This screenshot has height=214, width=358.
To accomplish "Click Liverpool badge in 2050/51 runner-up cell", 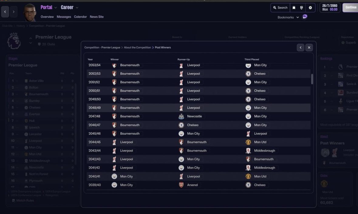I will pos(181,91).
